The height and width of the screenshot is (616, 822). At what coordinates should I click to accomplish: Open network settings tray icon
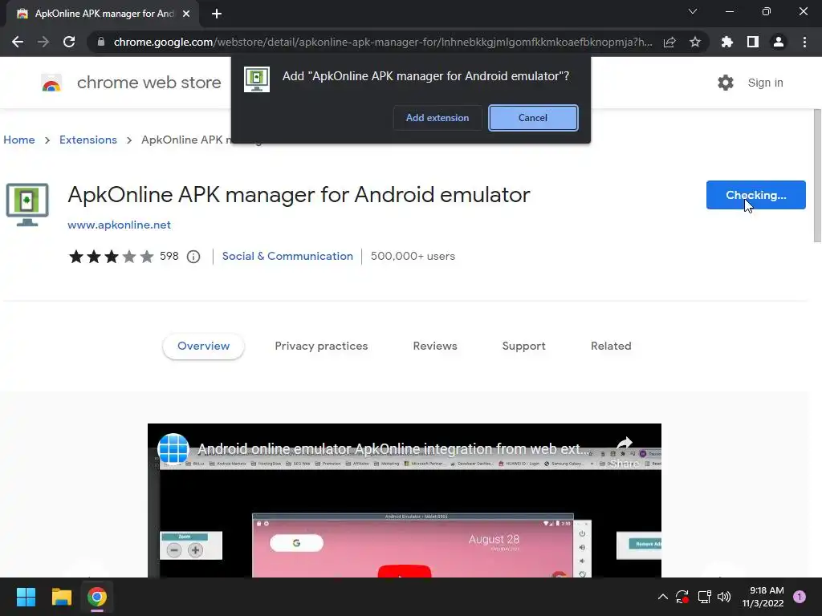pyautogui.click(x=704, y=597)
